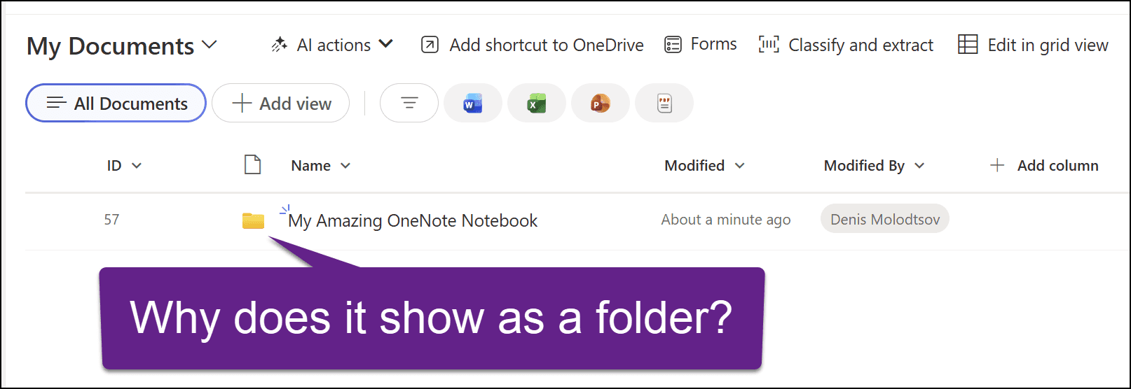Click Add column
Screen dimensions: 1131x389
point(1044,166)
